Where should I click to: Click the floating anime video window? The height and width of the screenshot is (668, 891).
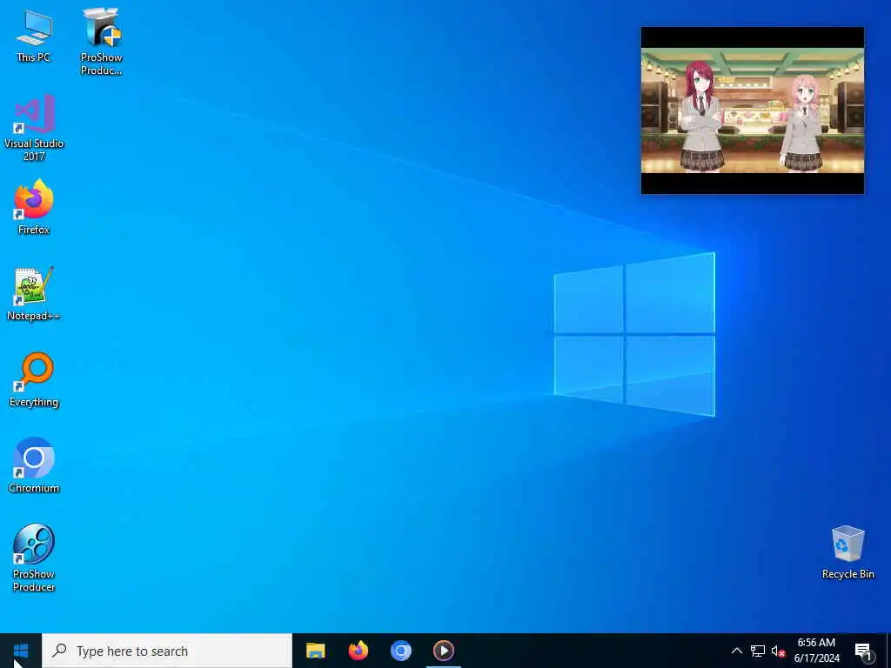pyautogui.click(x=753, y=110)
